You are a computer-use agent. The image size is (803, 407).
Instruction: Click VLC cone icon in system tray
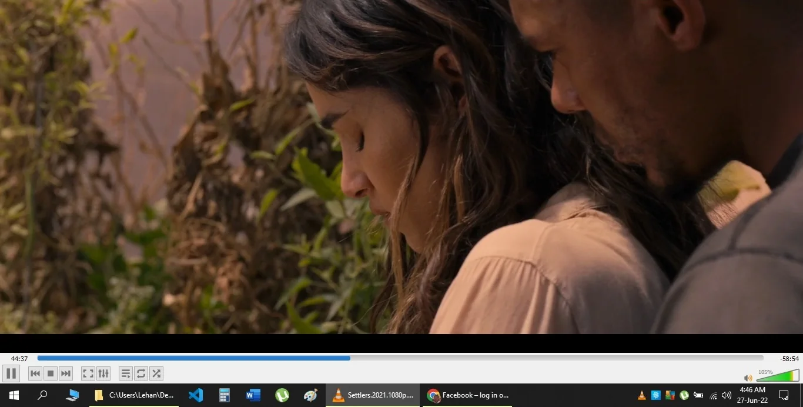tap(641, 395)
